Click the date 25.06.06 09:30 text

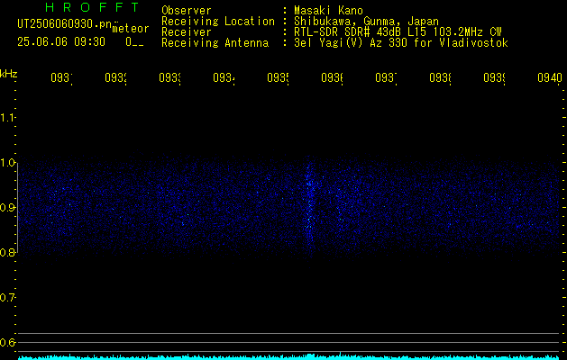[x=61, y=42]
